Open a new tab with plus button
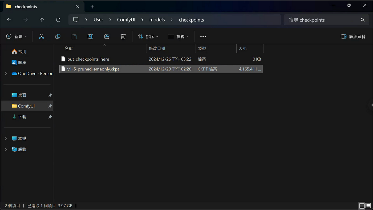This screenshot has height=210, width=373. point(92,7)
